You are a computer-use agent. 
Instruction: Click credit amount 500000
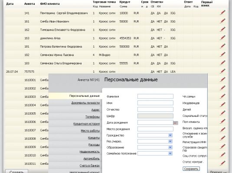pos(124,47)
